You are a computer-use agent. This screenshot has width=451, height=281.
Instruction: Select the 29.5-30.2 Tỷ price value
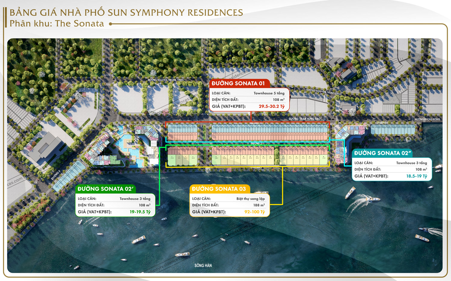(x=272, y=106)
